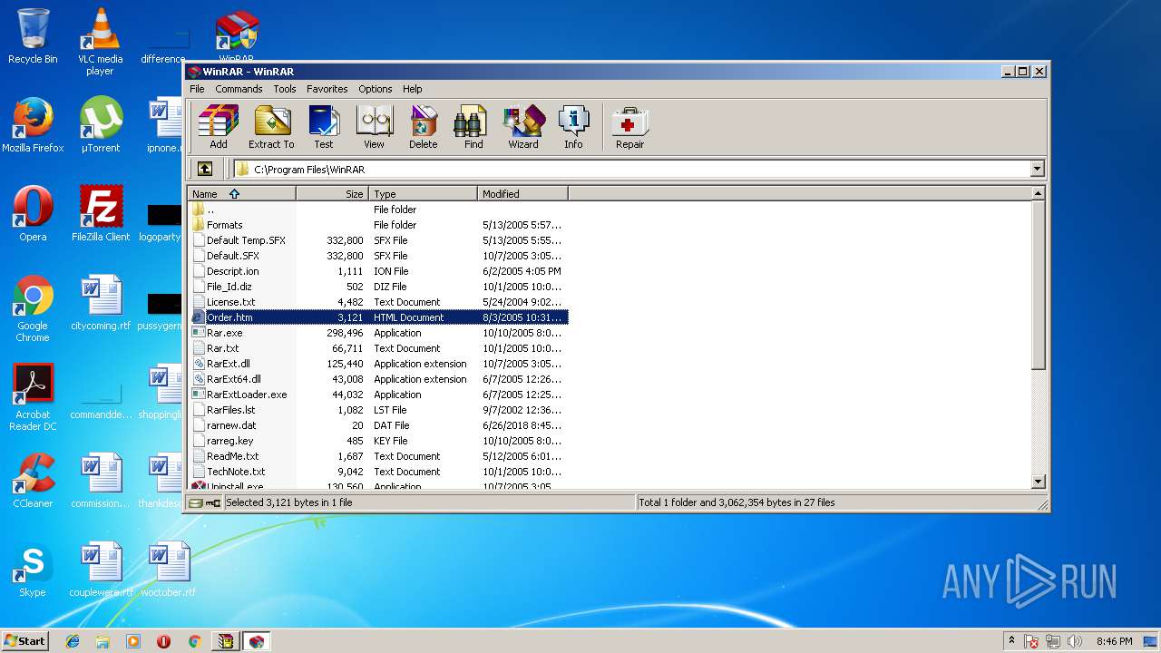Select Opera desktop shortcut
The height and width of the screenshot is (653, 1161).
33,214
